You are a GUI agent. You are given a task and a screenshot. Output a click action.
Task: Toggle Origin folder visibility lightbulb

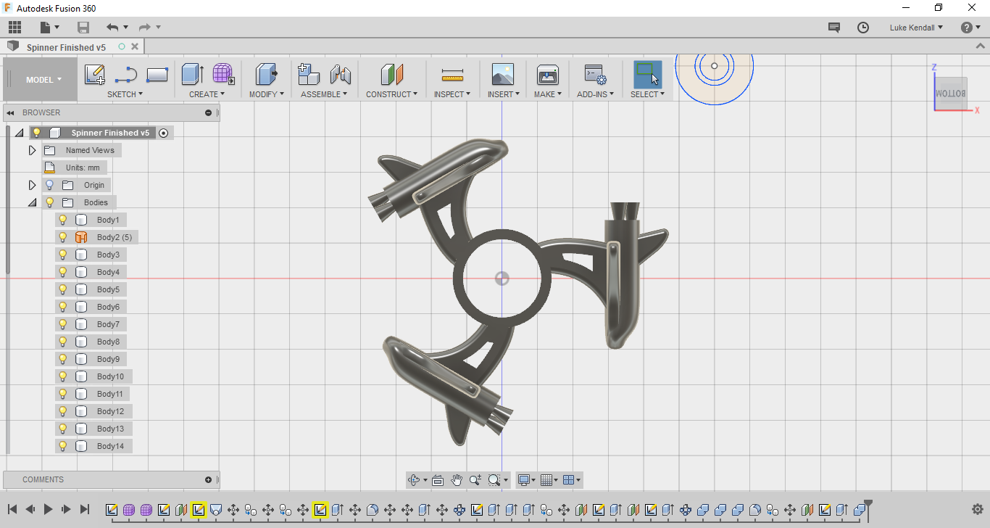[x=49, y=185]
